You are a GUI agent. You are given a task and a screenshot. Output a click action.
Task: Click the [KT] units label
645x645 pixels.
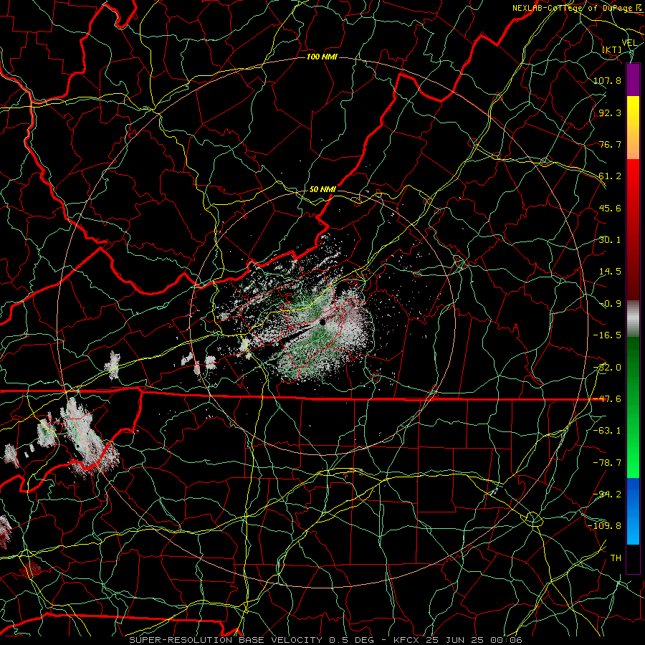pos(612,49)
